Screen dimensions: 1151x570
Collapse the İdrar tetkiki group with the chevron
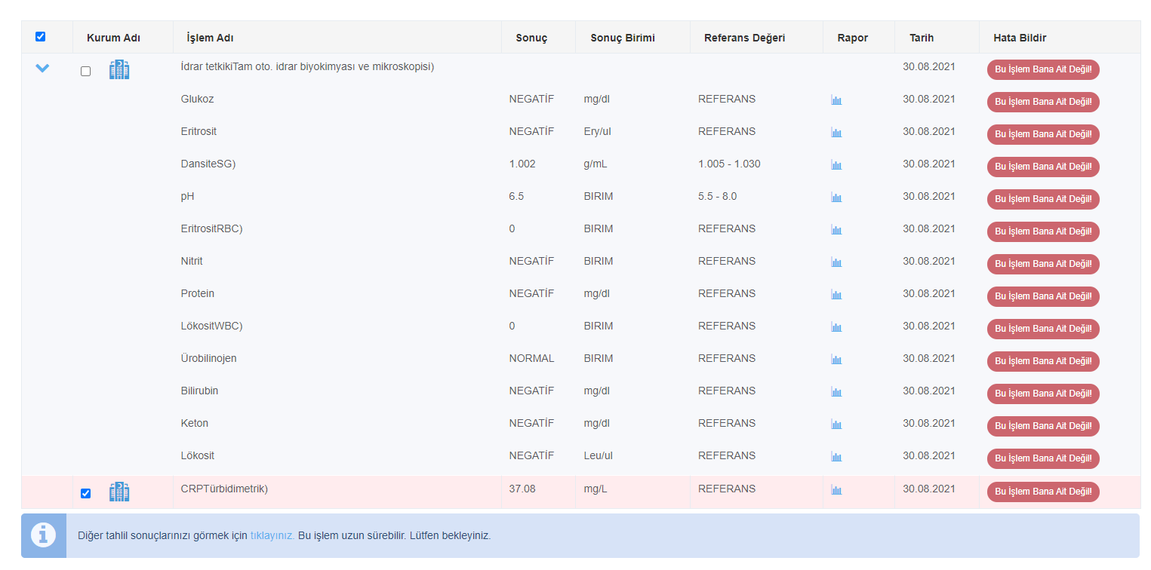click(42, 69)
